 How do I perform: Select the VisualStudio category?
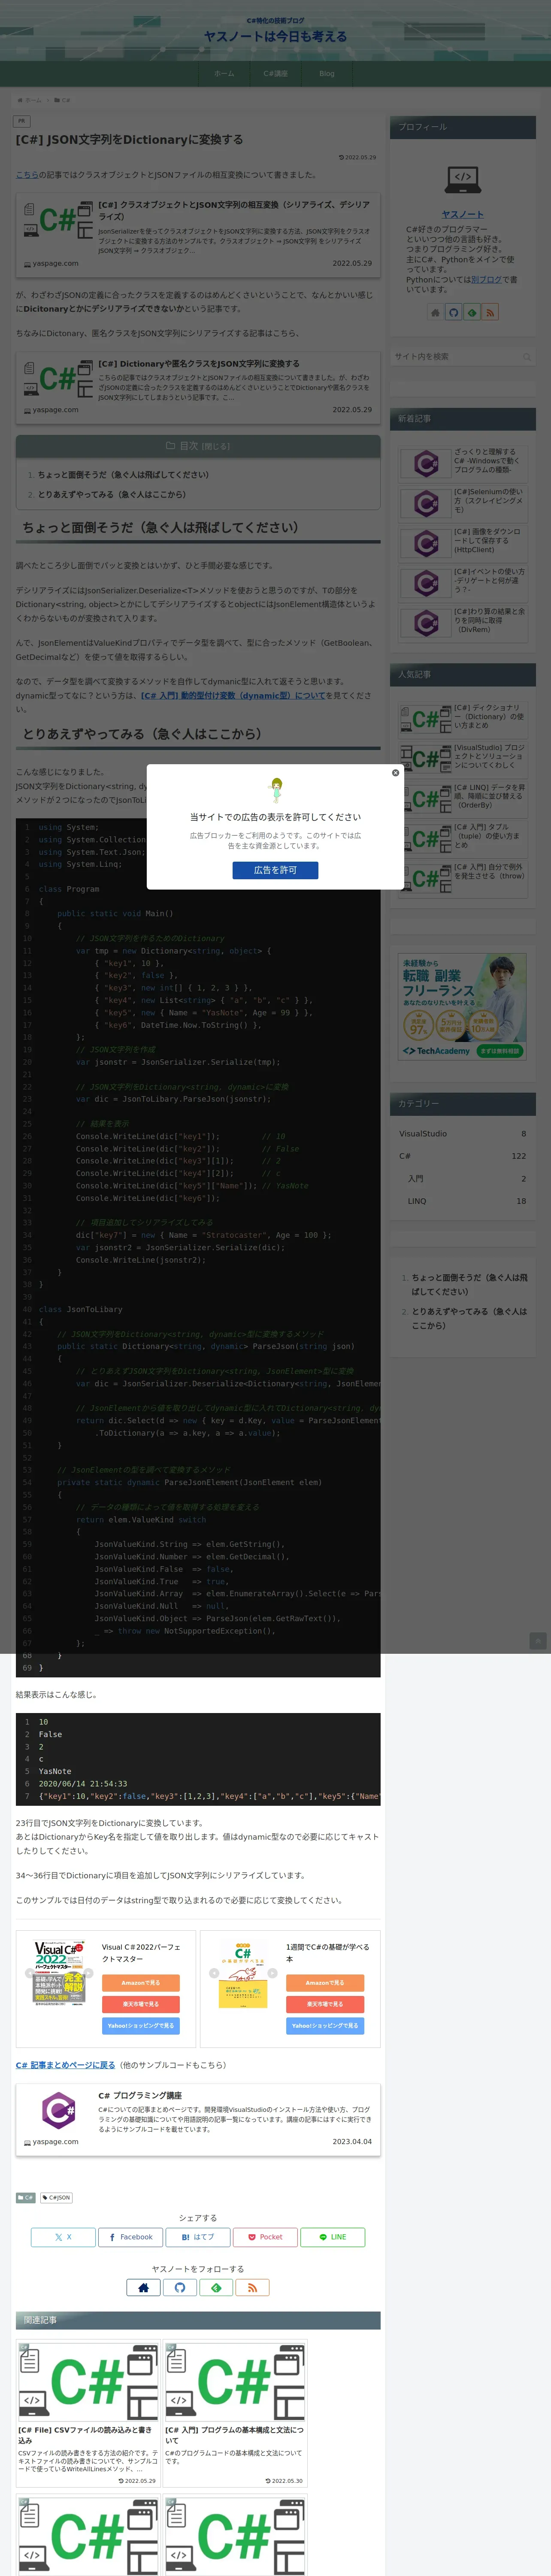coord(462,1134)
